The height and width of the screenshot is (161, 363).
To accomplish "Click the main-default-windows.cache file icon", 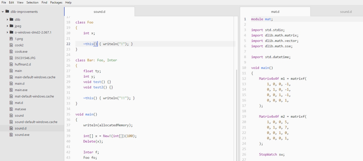I will point(11,77).
